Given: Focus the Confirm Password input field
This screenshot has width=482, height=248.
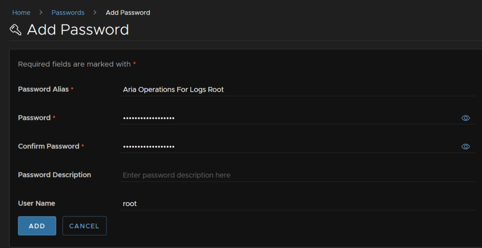Looking at the screenshot, I should 289,147.
